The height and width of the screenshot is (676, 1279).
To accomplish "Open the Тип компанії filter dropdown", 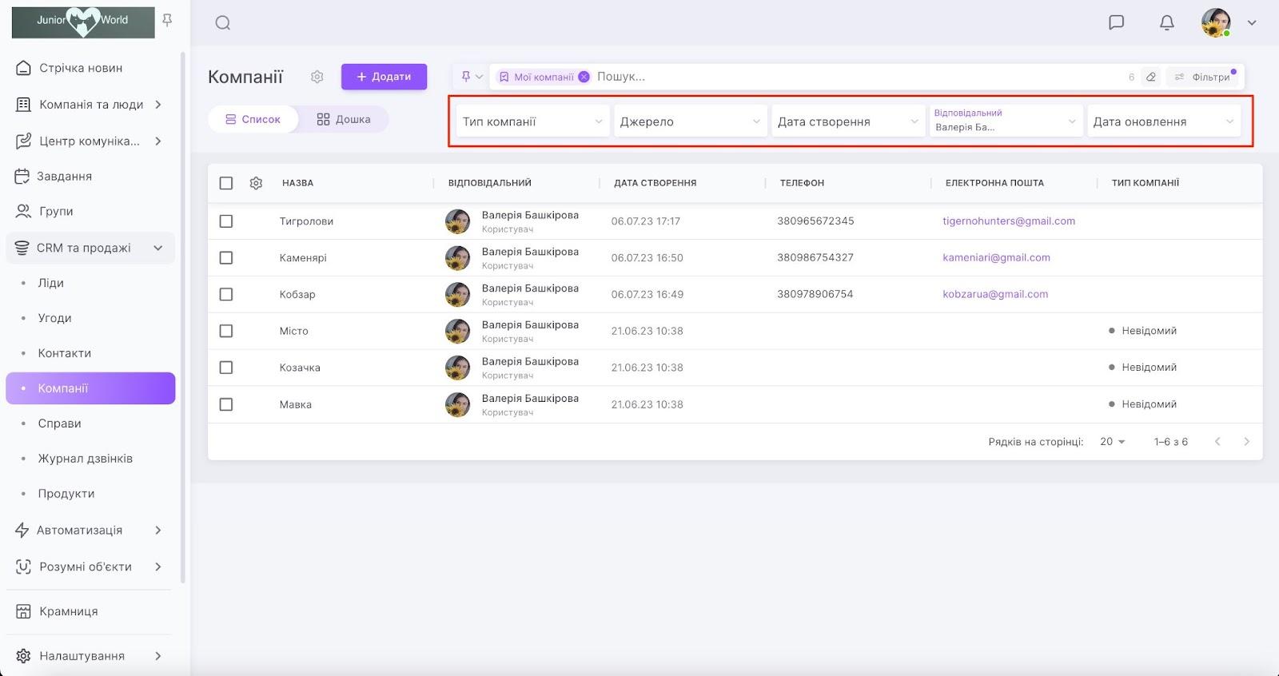I will (532, 121).
